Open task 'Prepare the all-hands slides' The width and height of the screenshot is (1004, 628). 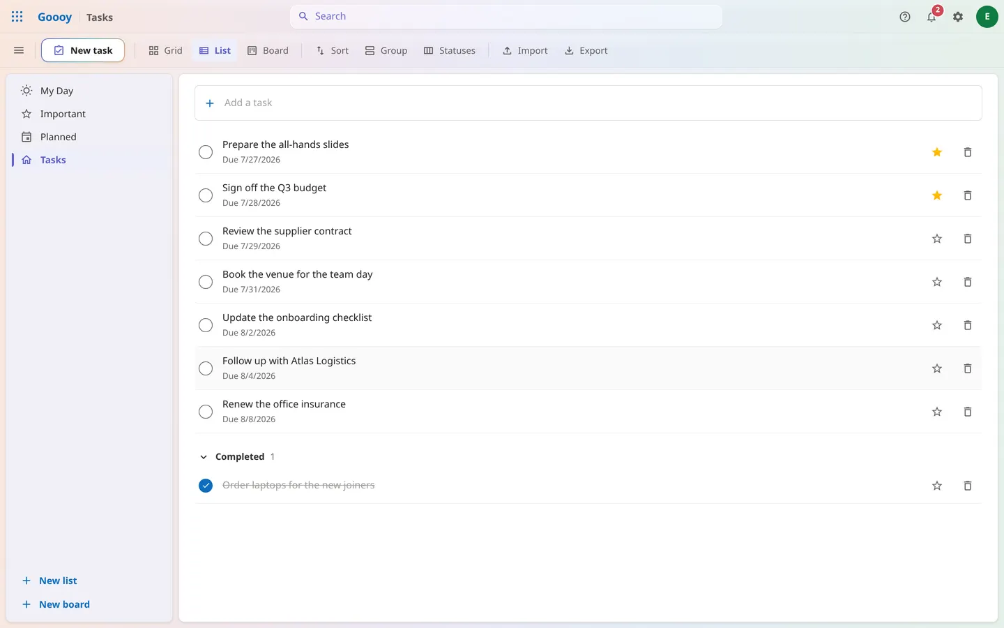(286, 144)
